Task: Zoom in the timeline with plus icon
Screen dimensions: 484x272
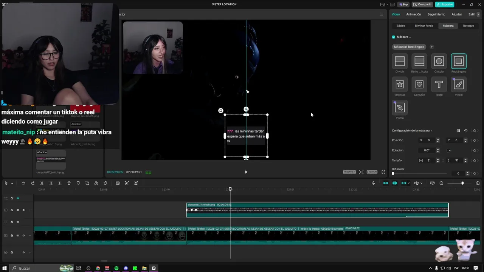Action: point(478,183)
